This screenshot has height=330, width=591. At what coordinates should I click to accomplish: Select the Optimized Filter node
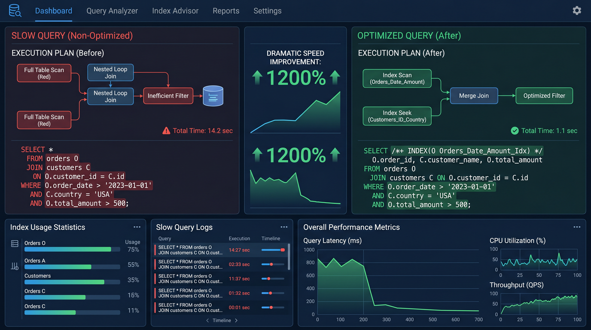click(544, 96)
